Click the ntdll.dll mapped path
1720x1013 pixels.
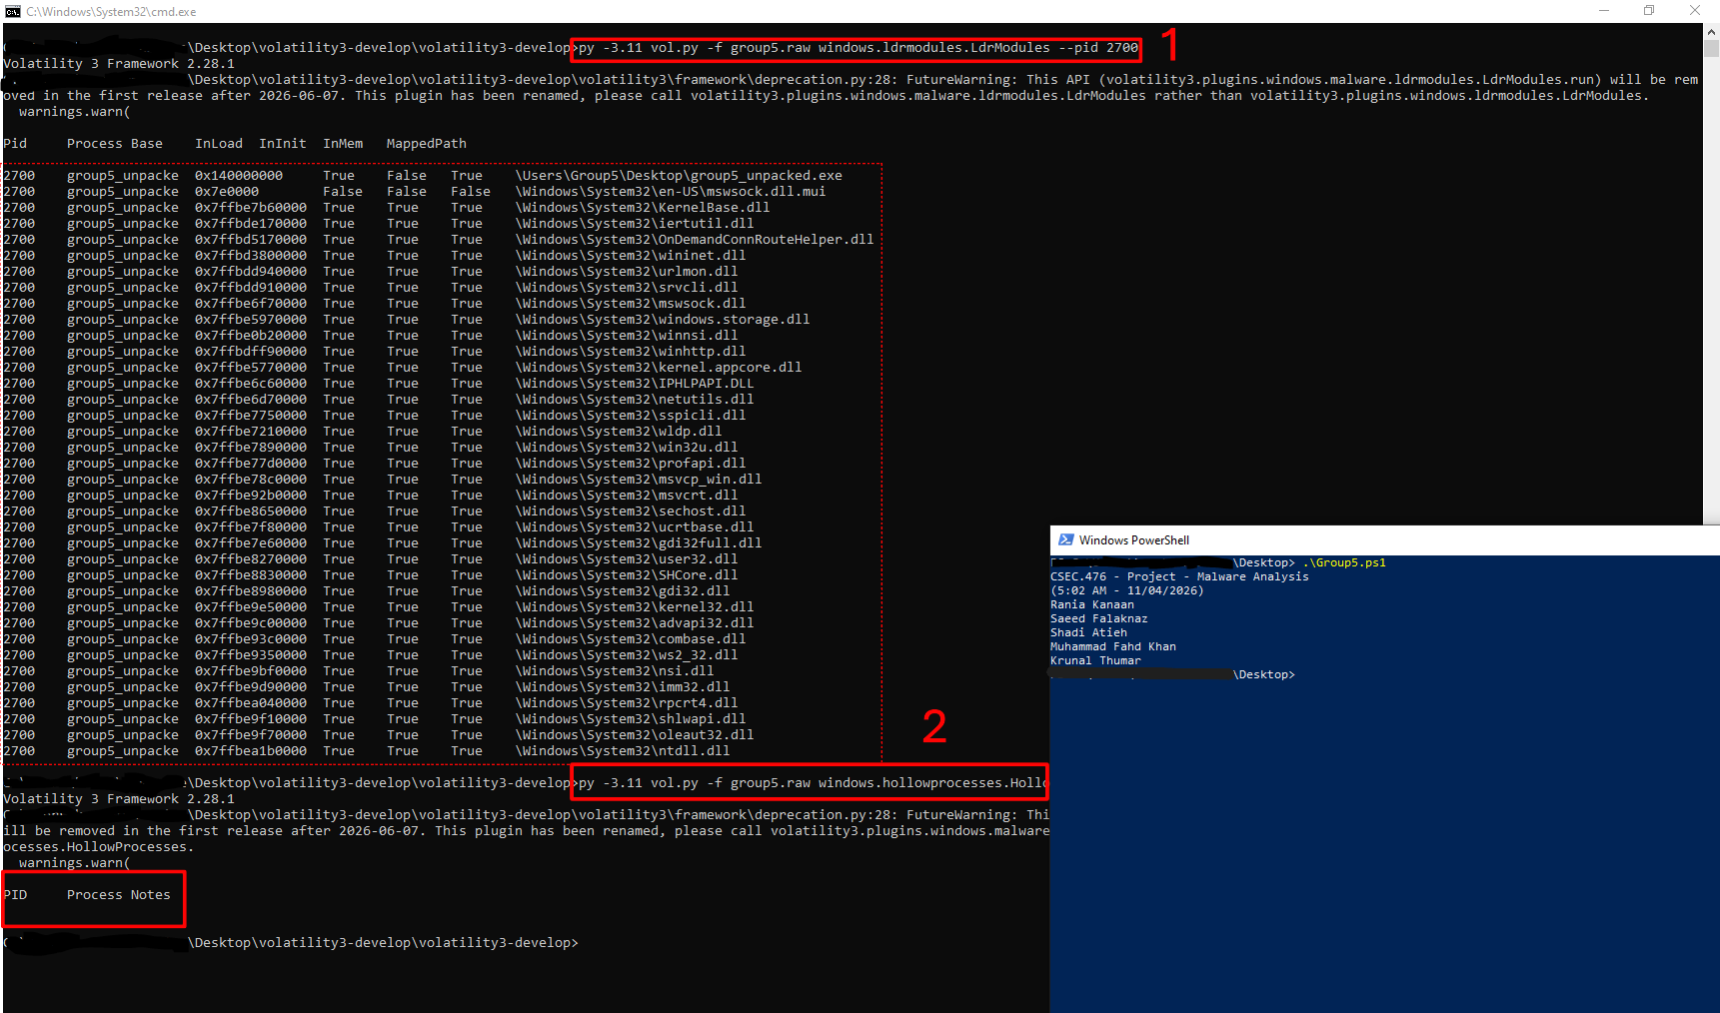click(623, 751)
